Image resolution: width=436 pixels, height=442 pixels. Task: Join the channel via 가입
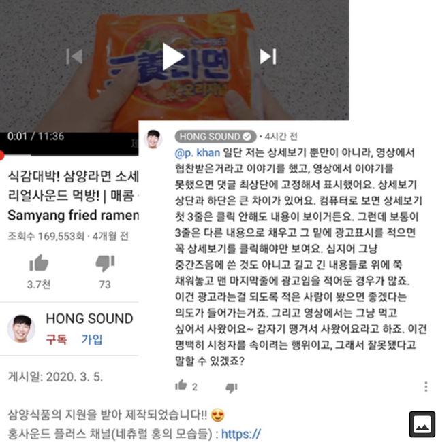coord(92,339)
